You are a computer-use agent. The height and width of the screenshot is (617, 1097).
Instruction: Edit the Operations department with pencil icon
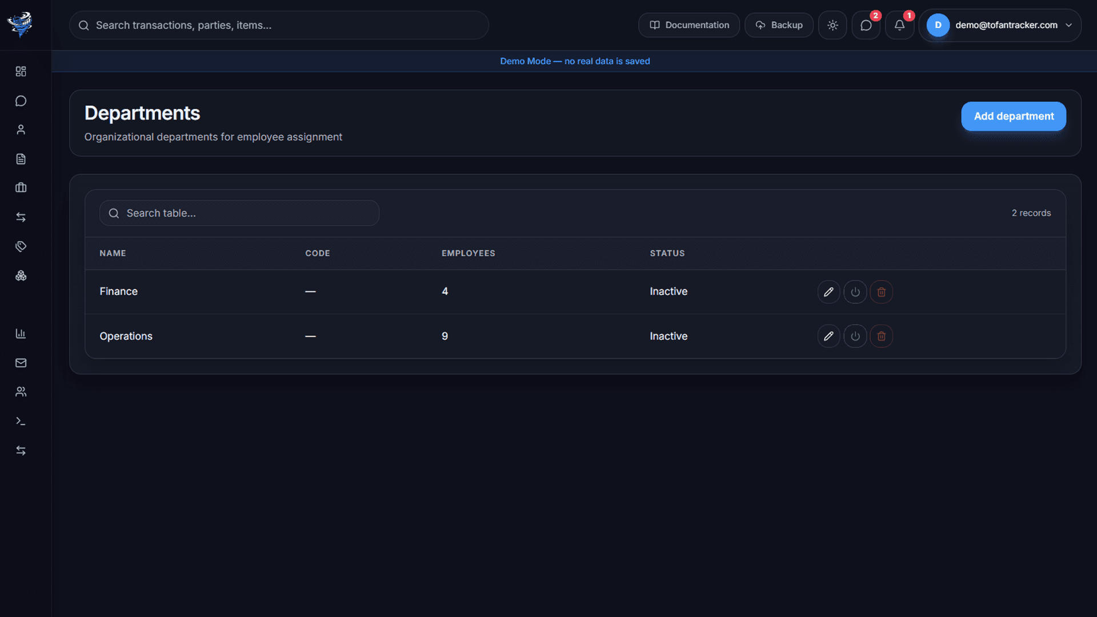(x=828, y=336)
